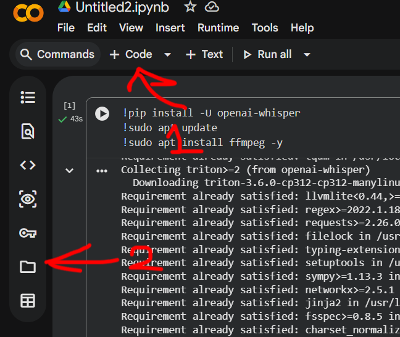Open the Secrets key panel
This screenshot has width=400, height=337.
coord(28,233)
